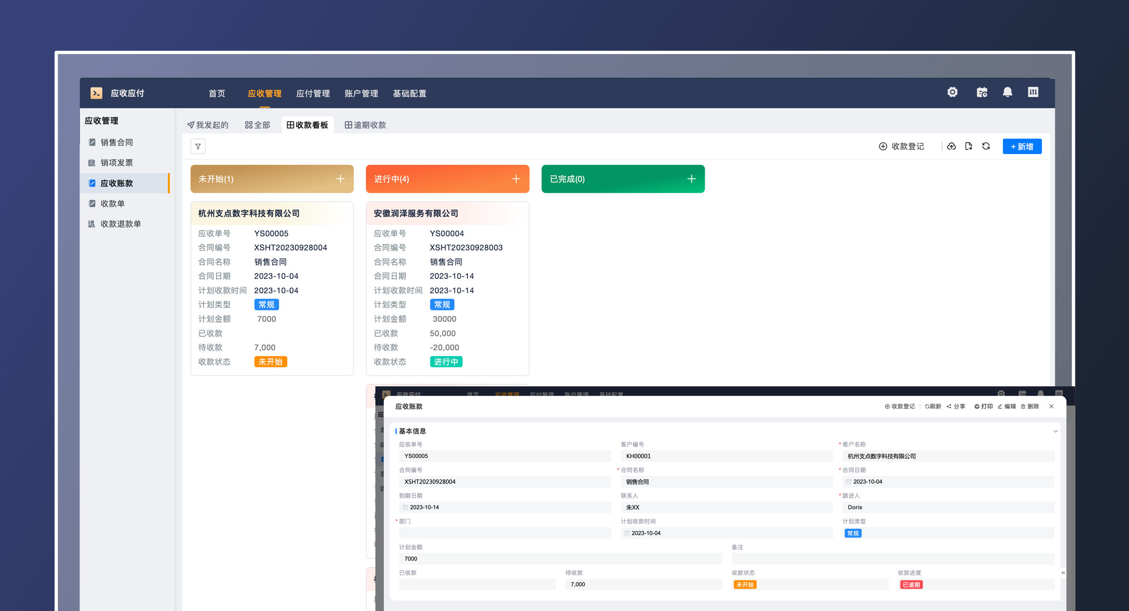Image resolution: width=1129 pixels, height=611 pixels.
Task: Open 应付管理 top menu
Action: (313, 94)
